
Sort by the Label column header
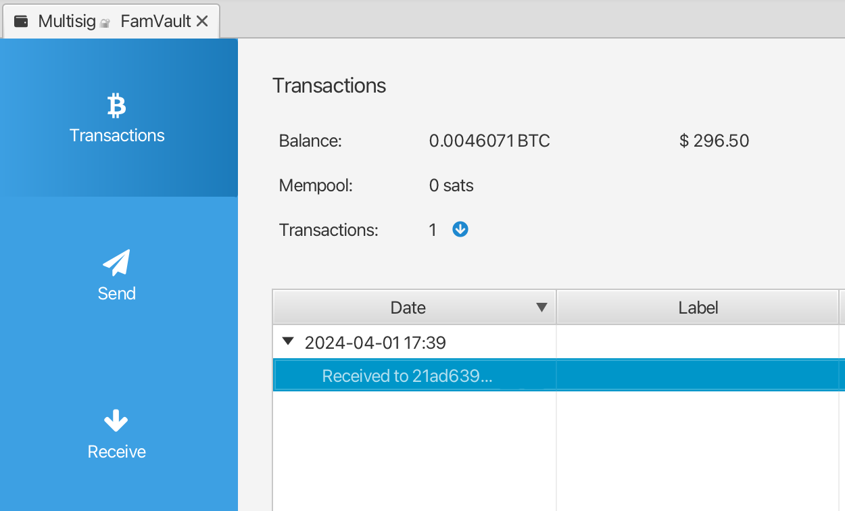[x=698, y=308]
